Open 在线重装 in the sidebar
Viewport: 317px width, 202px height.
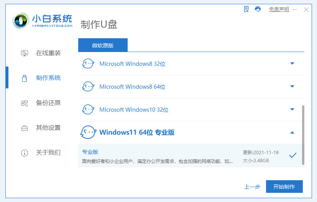coord(48,53)
